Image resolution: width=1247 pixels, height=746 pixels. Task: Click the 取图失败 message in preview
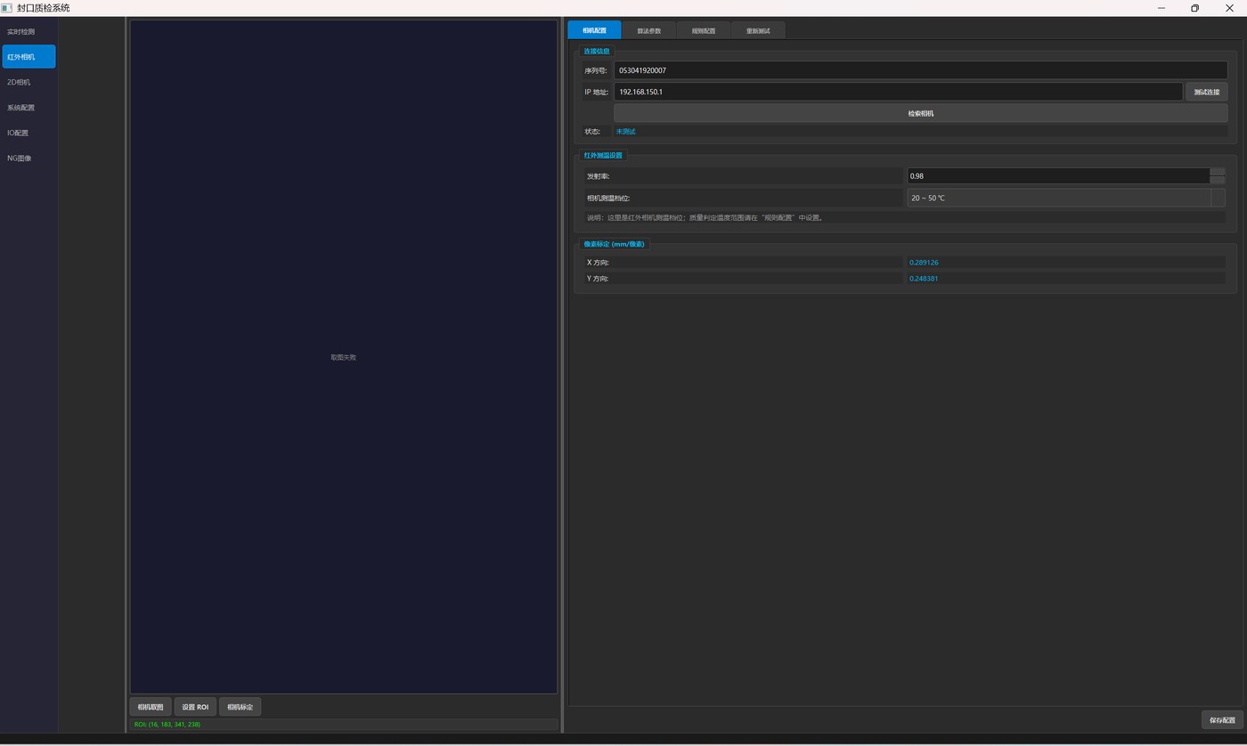(343, 357)
